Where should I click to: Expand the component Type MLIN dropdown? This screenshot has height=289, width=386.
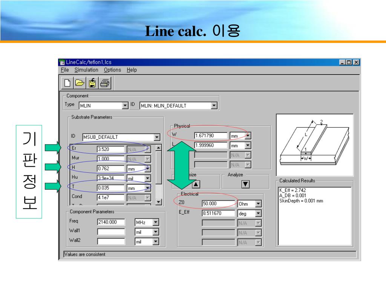pos(125,106)
